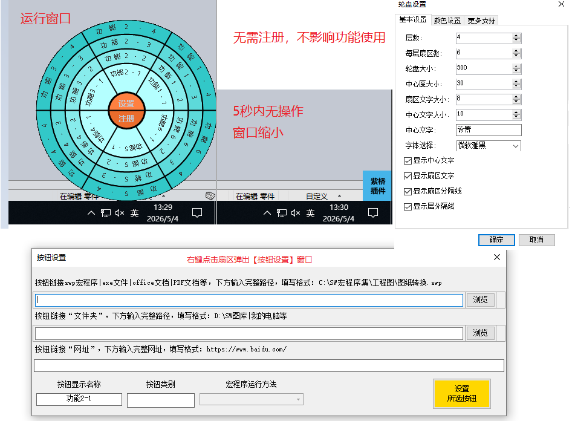Uncheck 显示扇区分隔线
The image size is (575, 421).
tap(408, 192)
